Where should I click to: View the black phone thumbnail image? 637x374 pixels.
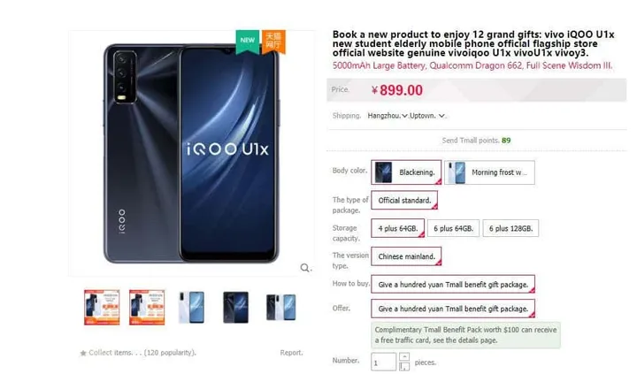(x=236, y=308)
